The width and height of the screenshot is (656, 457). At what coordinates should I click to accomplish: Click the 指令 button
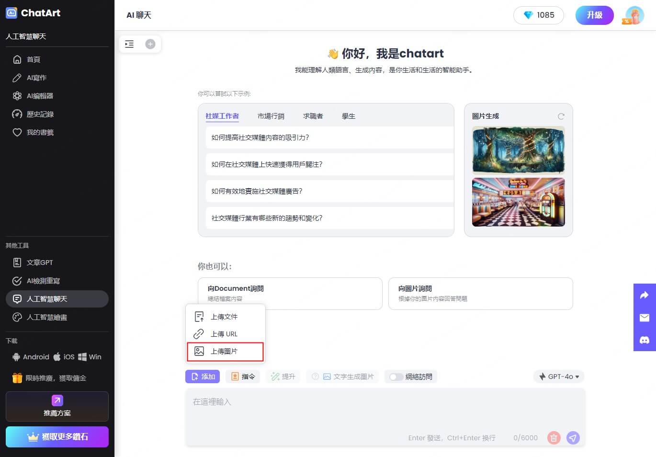pyautogui.click(x=243, y=377)
